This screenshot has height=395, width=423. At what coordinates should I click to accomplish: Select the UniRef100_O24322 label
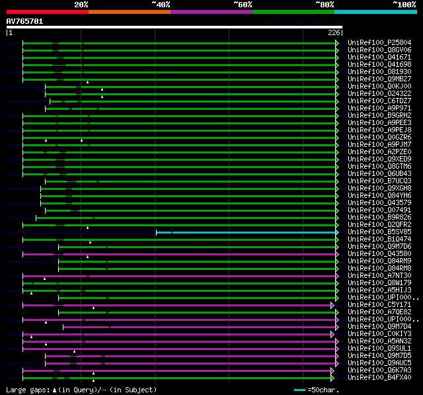pyautogui.click(x=379, y=94)
